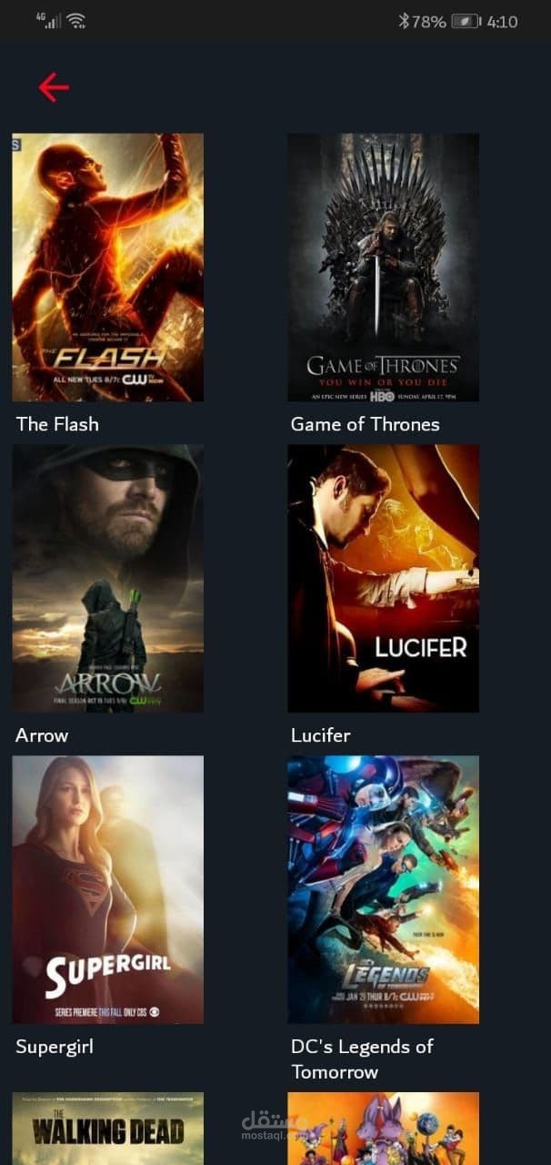This screenshot has width=551, height=1165.
Task: Click "DC's Legends of Tomorrow" title
Action: coord(362,1059)
